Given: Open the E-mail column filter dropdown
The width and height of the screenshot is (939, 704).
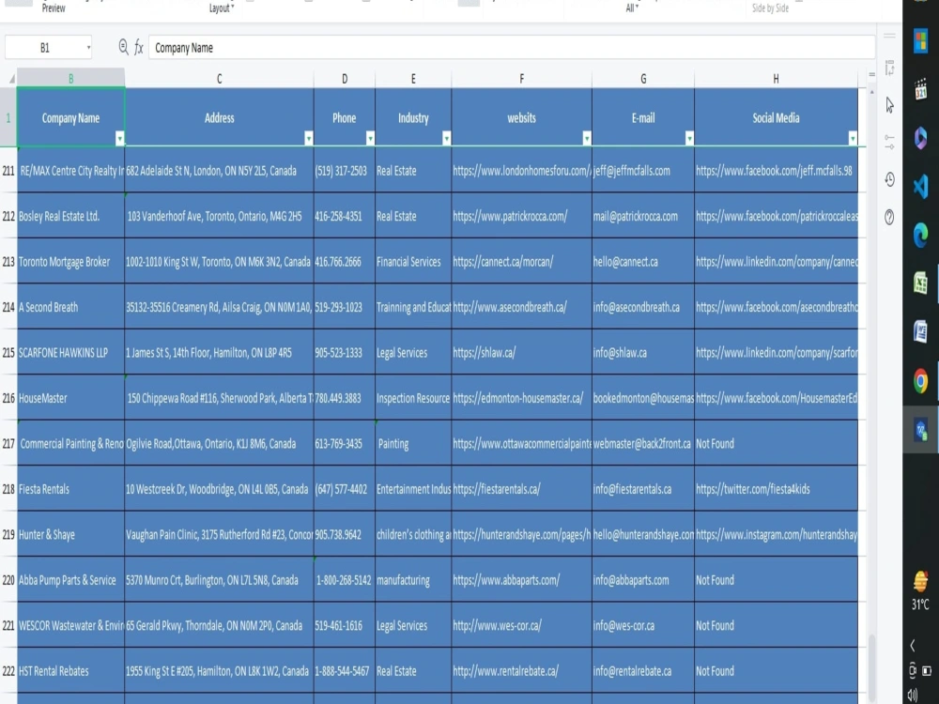Looking at the screenshot, I should (x=689, y=138).
